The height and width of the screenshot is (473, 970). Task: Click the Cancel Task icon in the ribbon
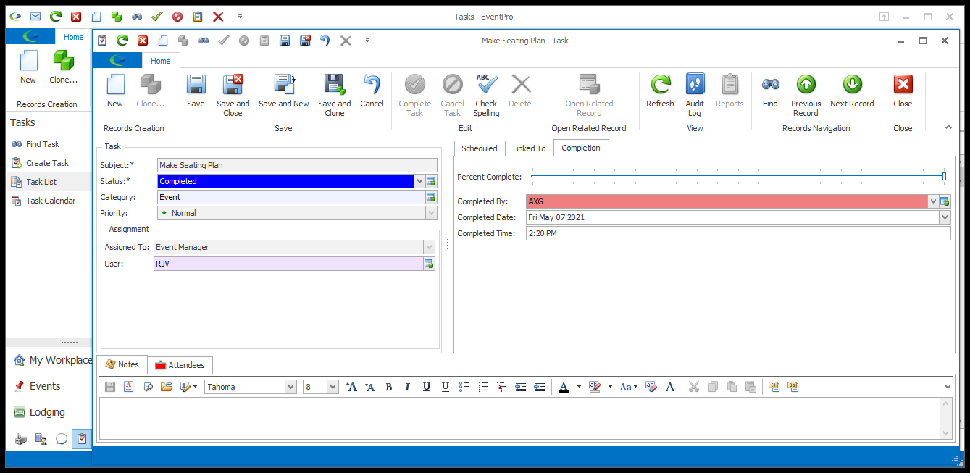pos(452,85)
